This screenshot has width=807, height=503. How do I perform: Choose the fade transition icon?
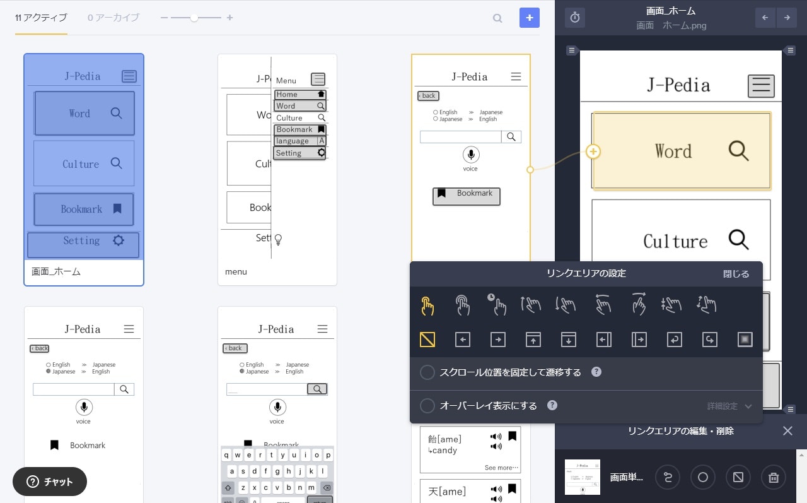click(x=745, y=340)
